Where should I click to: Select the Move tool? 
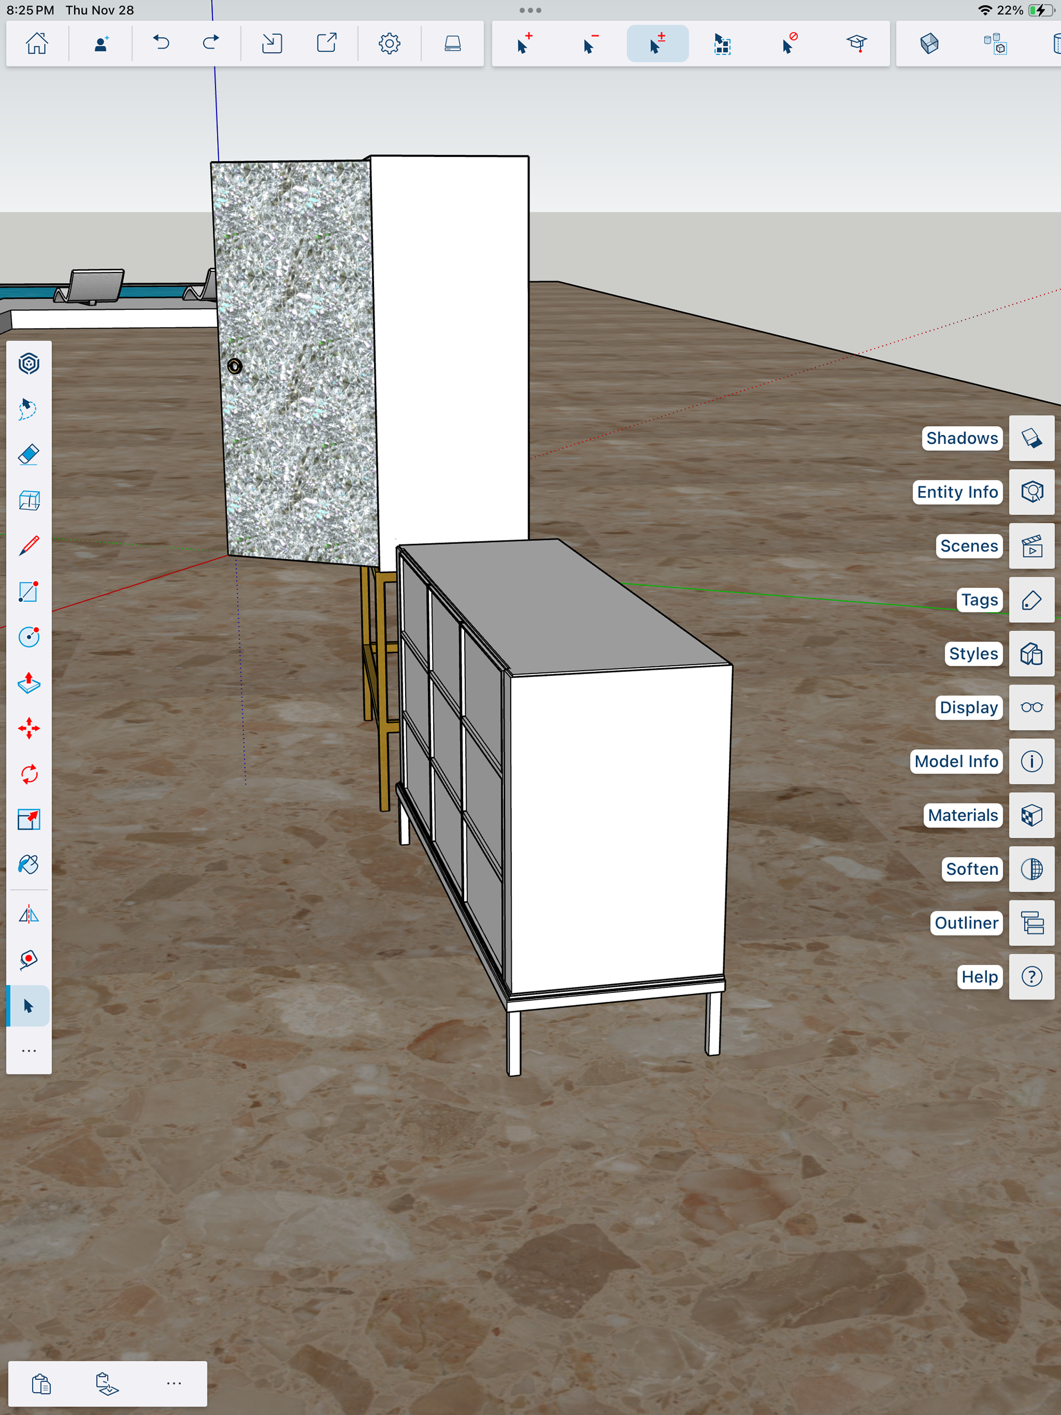[x=29, y=729]
